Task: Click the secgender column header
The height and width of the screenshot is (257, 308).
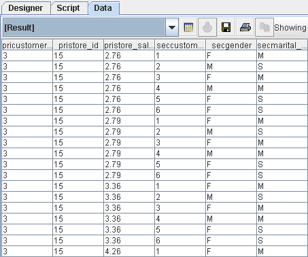Action: (231, 45)
